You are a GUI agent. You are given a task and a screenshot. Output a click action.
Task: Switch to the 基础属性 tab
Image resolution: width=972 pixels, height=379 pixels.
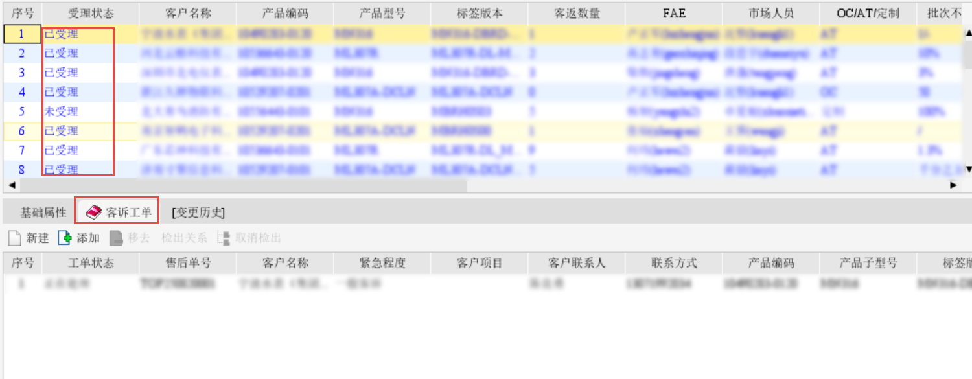tap(43, 212)
